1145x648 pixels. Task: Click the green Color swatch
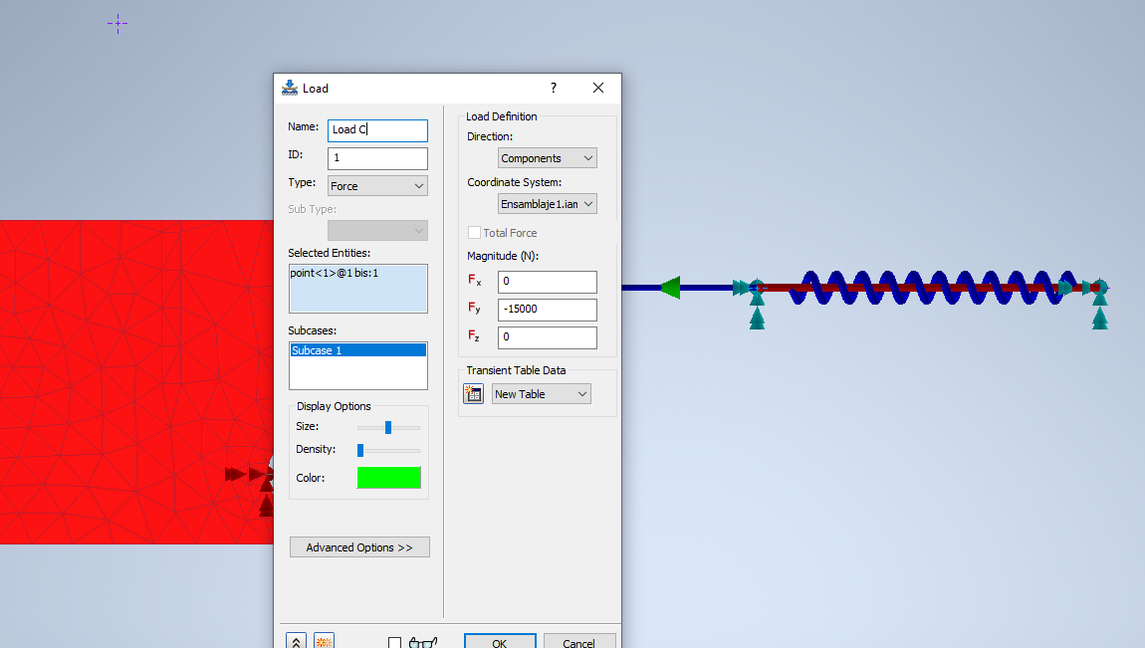[388, 477]
